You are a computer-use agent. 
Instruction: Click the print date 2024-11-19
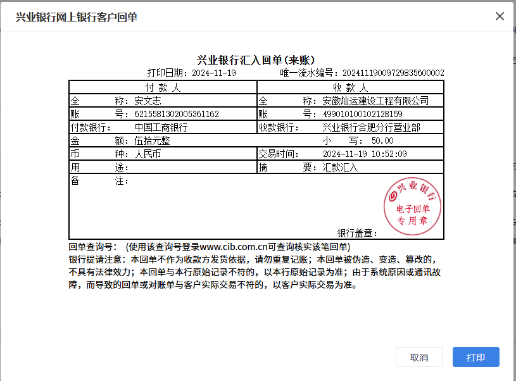(214, 73)
